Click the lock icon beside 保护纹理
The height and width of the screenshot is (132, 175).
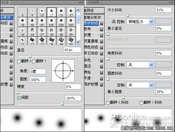pyautogui.click(x=102, y=84)
